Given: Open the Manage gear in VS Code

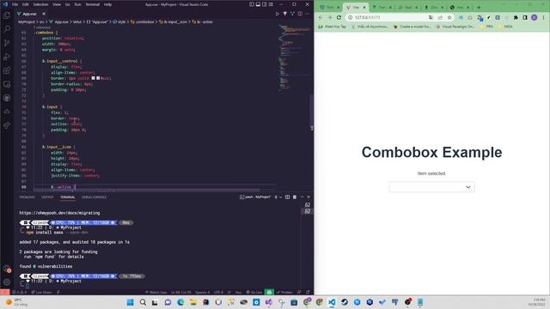Looking at the screenshot, I should click(7, 282).
